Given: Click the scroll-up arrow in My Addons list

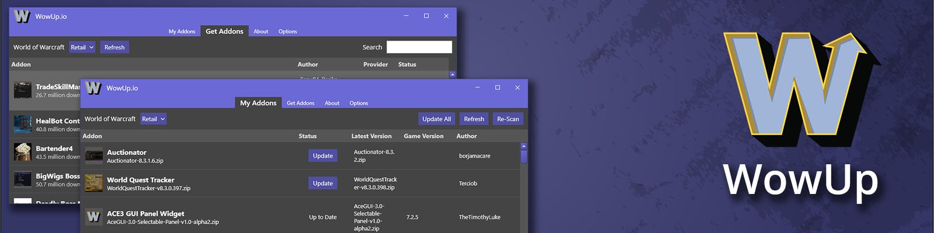Looking at the screenshot, I should (x=524, y=146).
